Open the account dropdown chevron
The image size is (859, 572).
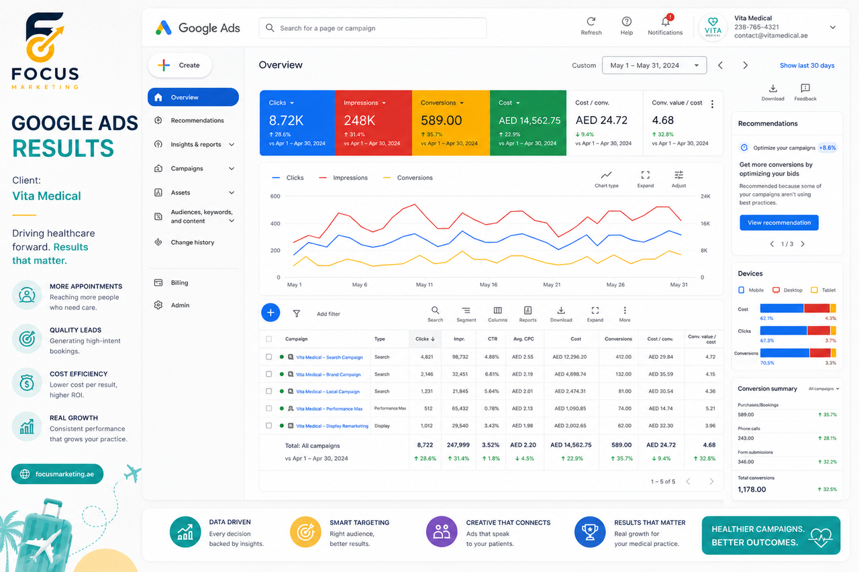click(833, 27)
